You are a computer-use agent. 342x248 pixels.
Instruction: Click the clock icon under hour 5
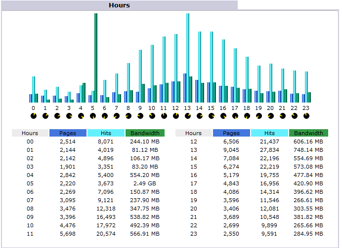(93, 116)
